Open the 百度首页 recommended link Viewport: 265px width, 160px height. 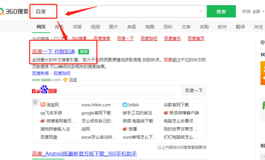(196, 39)
